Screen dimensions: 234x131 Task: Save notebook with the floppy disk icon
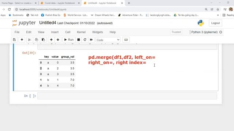14,40
